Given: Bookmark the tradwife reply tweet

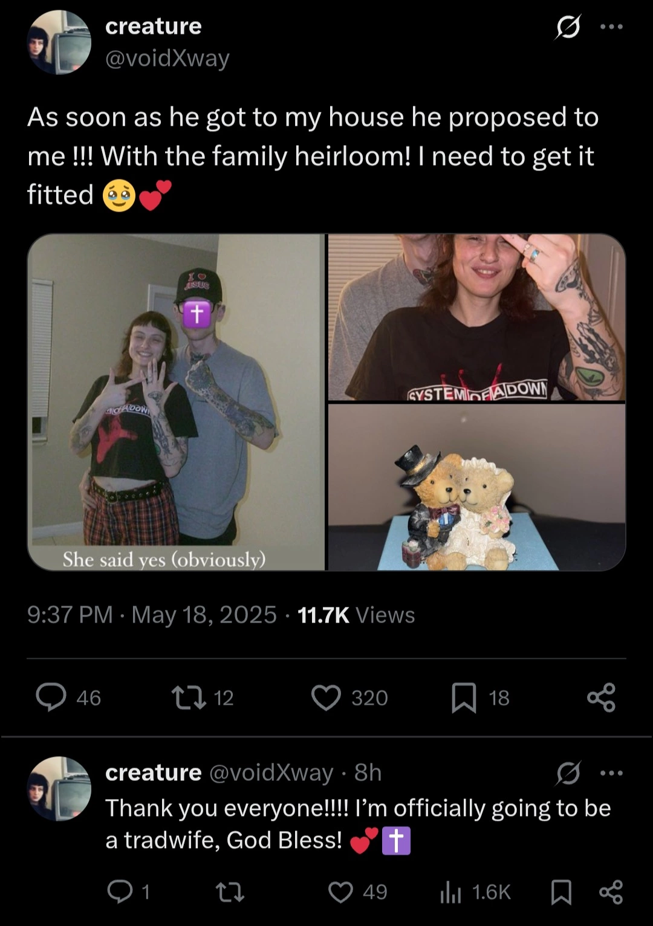Looking at the screenshot, I should 561,892.
